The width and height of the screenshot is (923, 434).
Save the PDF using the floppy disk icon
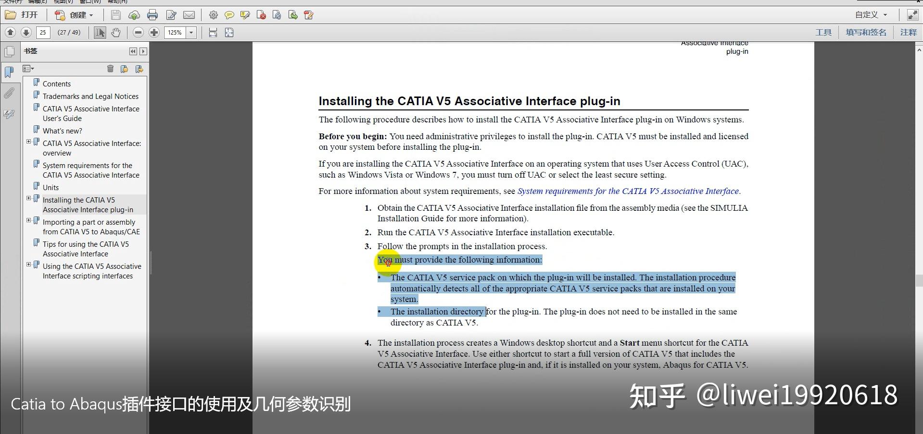115,15
